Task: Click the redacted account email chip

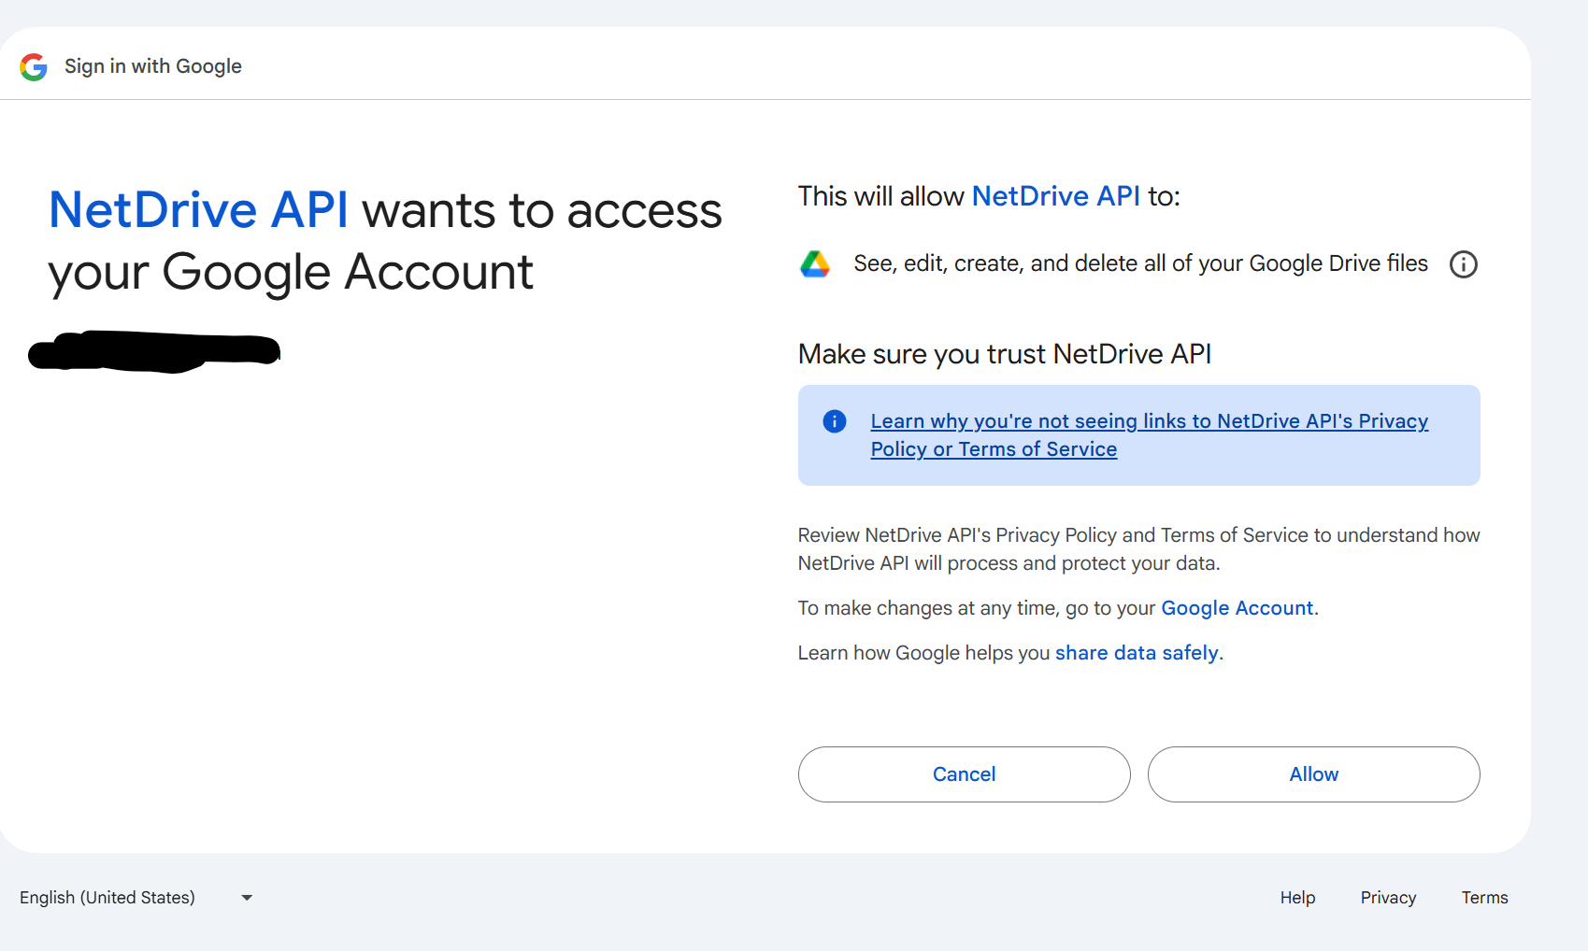Action: pos(154,351)
